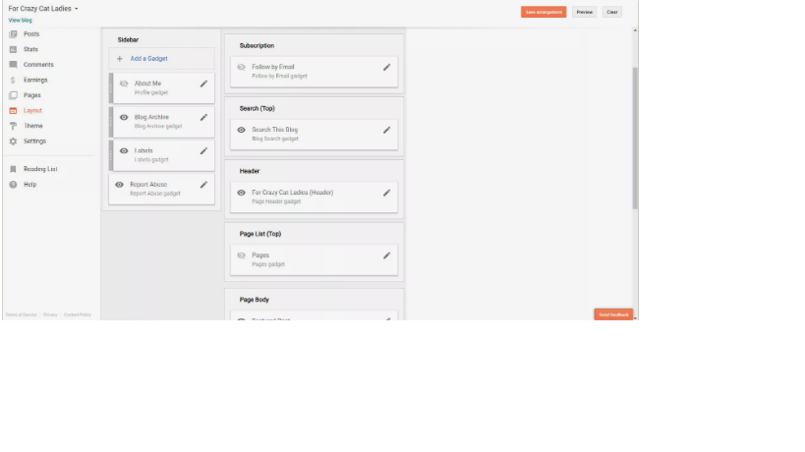Grab the About Me gadget drag handle
The height and width of the screenshot is (452, 805).
tap(111, 88)
